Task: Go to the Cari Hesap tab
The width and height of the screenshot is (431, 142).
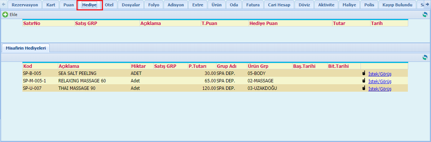Action: pyautogui.click(x=279, y=5)
